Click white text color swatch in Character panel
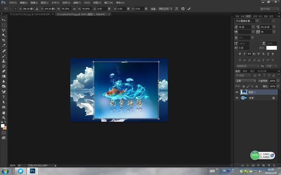Screen dimensions: 281x175 coord(272,48)
